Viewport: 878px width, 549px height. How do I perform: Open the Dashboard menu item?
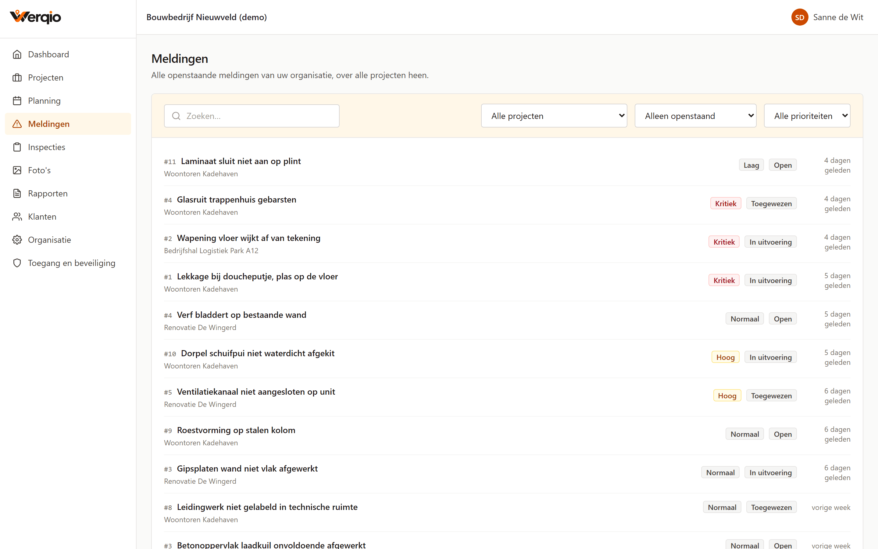click(68, 55)
